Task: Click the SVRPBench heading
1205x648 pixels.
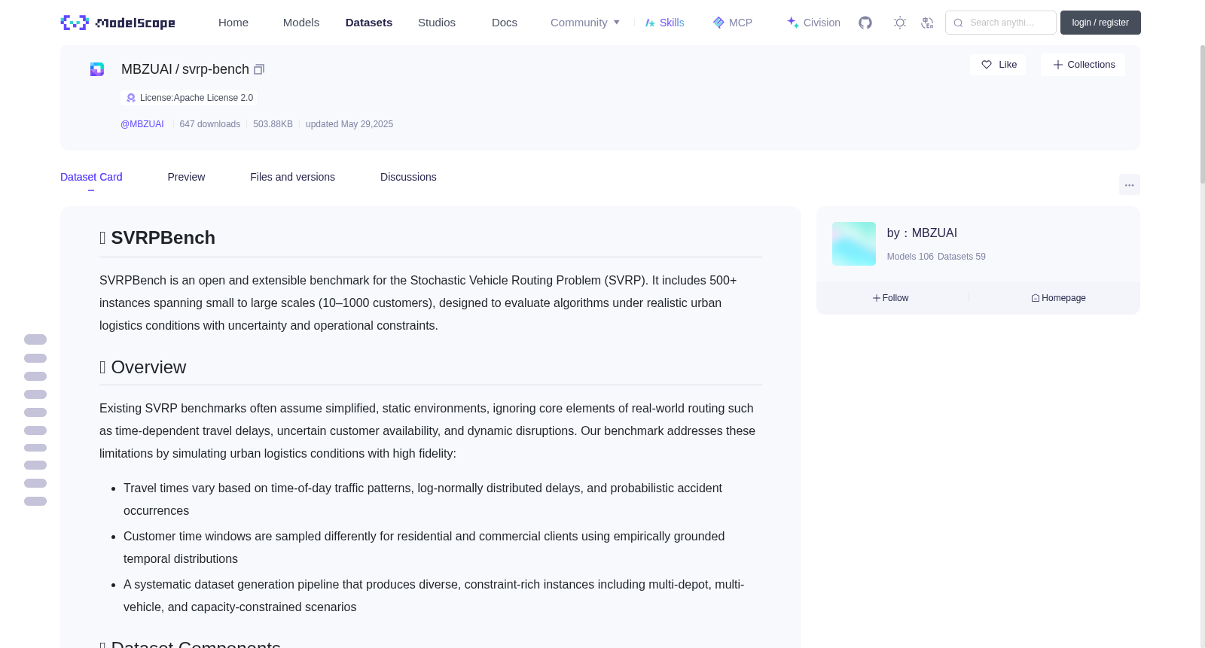Action: coord(157,238)
